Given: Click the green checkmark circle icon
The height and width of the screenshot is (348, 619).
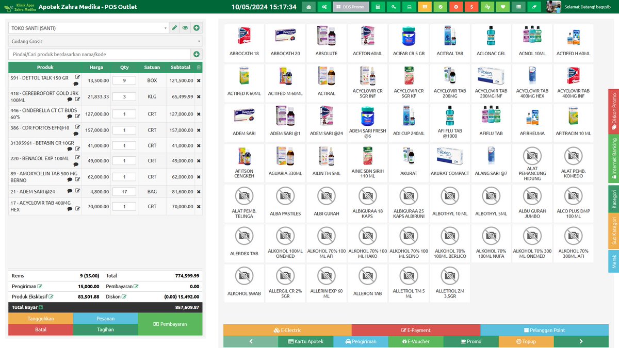Looking at the screenshot, I should click(441, 7).
